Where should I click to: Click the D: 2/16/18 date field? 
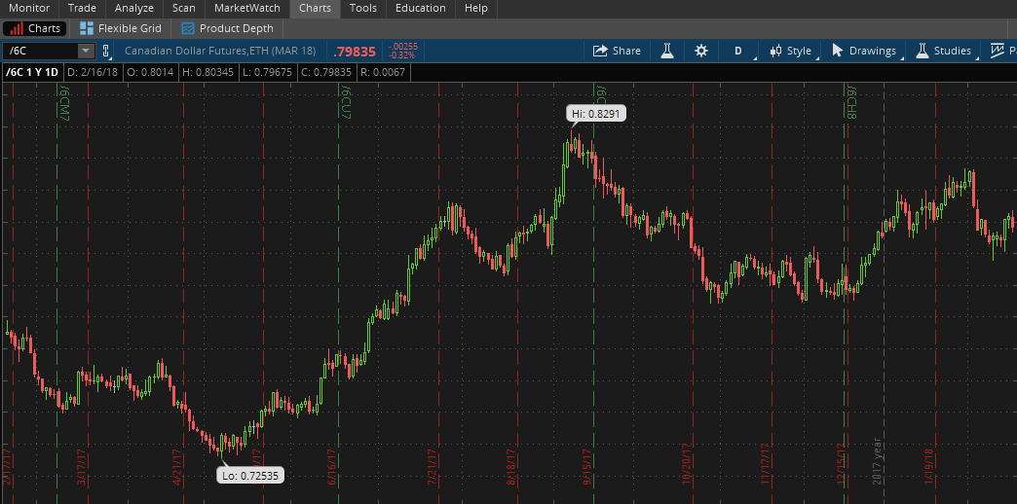click(x=93, y=72)
